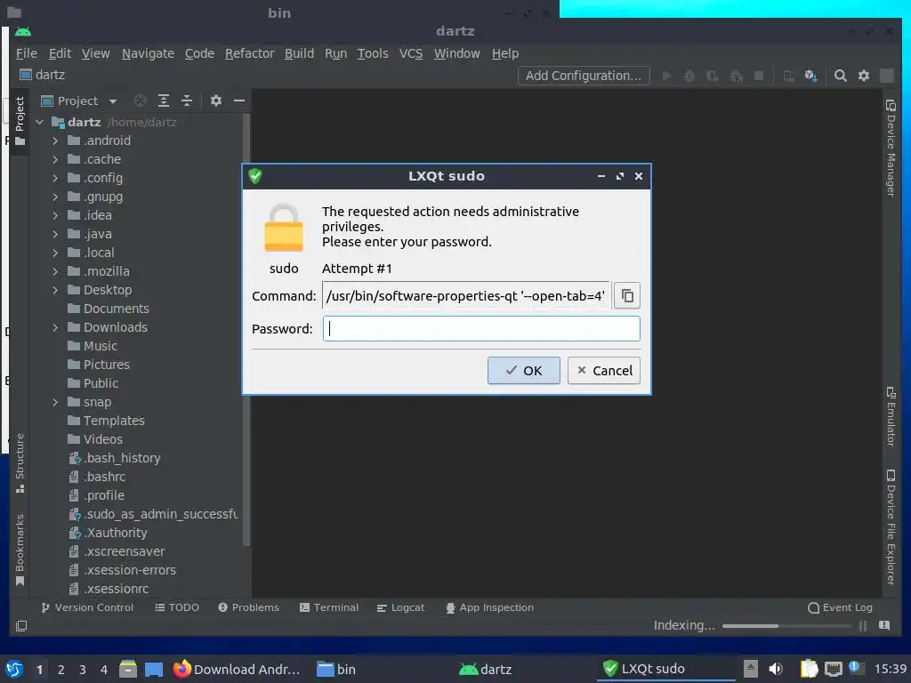This screenshot has width=911, height=683.
Task: Switch to bin window in taskbar
Action: tap(336, 669)
